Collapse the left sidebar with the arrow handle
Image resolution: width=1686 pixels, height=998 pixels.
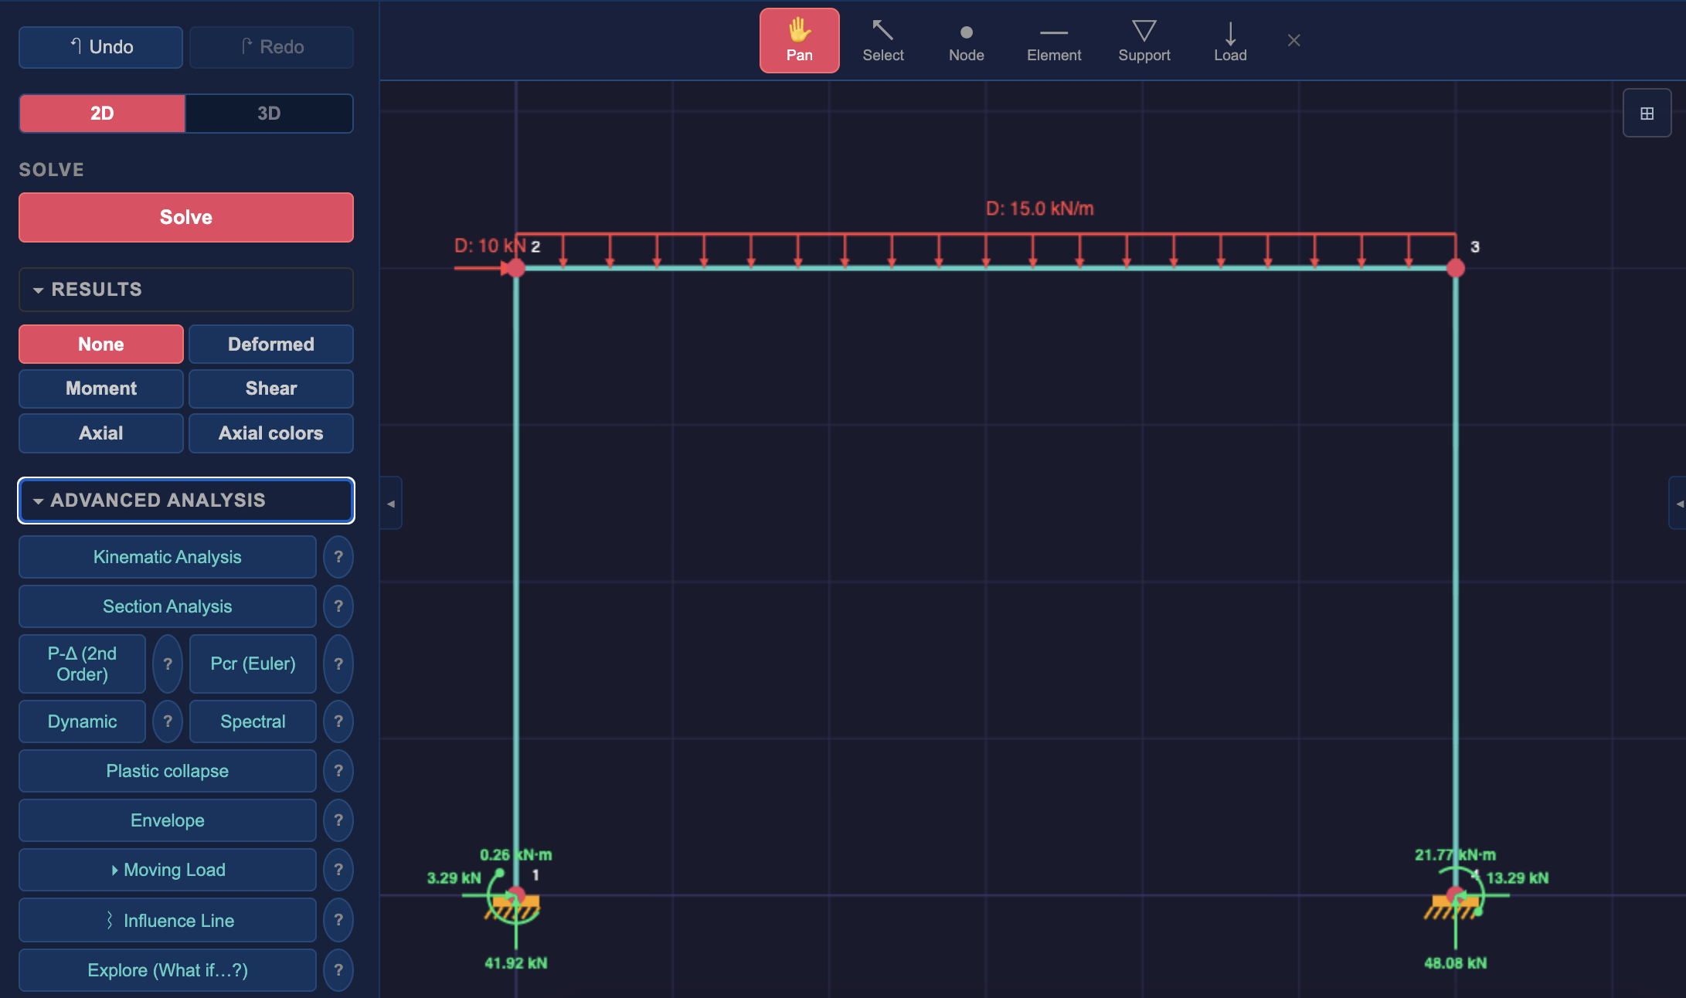pyautogui.click(x=391, y=504)
